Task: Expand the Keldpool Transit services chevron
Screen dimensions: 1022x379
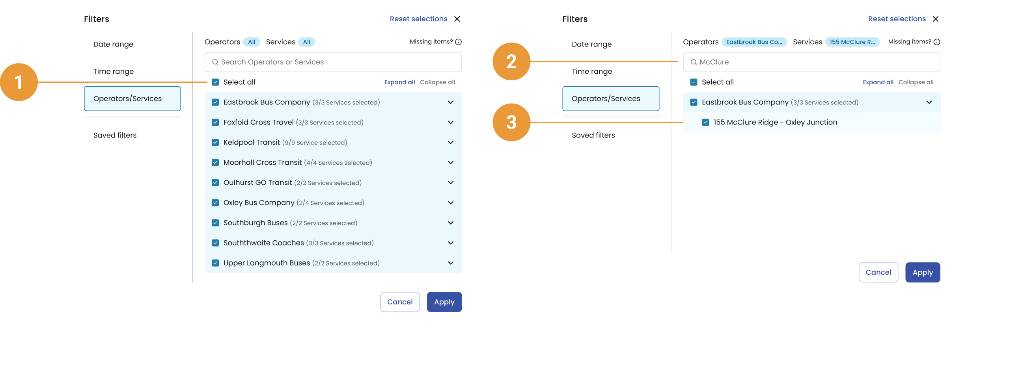Action: tap(450, 142)
